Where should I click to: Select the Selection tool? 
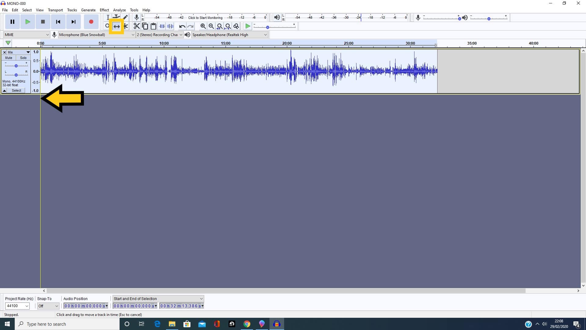click(108, 17)
